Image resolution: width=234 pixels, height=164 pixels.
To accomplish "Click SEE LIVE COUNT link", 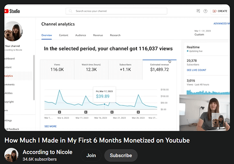I will tap(196, 70).
